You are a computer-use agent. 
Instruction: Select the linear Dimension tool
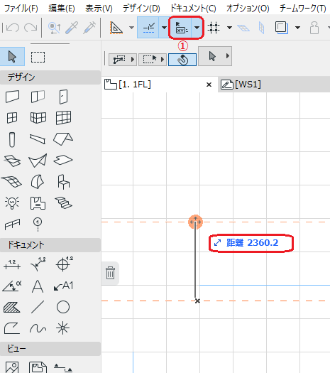pyautogui.click(x=12, y=265)
